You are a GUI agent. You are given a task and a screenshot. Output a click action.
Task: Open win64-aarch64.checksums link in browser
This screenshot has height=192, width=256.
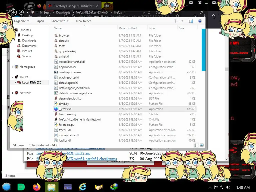[x=76, y=158]
